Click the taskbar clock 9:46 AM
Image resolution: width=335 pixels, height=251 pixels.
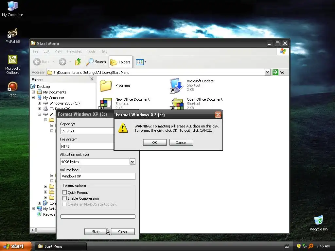(323, 246)
